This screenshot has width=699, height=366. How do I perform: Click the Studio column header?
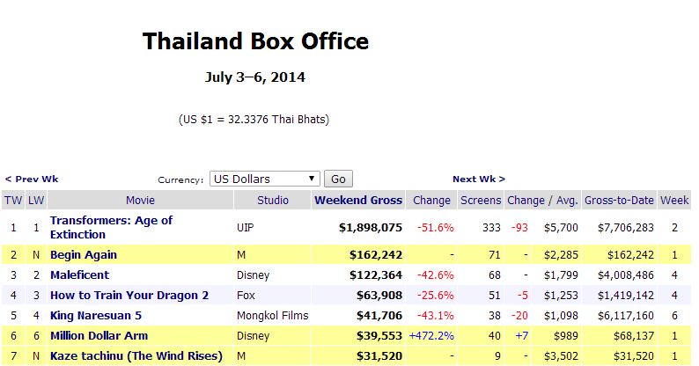click(x=273, y=200)
